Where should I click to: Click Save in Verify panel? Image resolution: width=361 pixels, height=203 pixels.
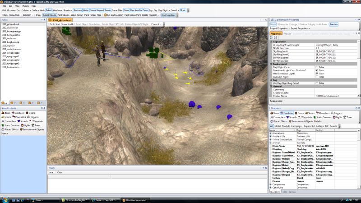[51, 172]
